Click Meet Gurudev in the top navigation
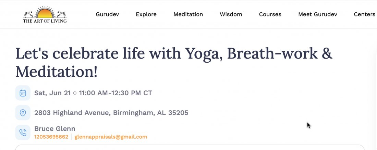Viewport: 377px width, 150px height. click(x=318, y=14)
